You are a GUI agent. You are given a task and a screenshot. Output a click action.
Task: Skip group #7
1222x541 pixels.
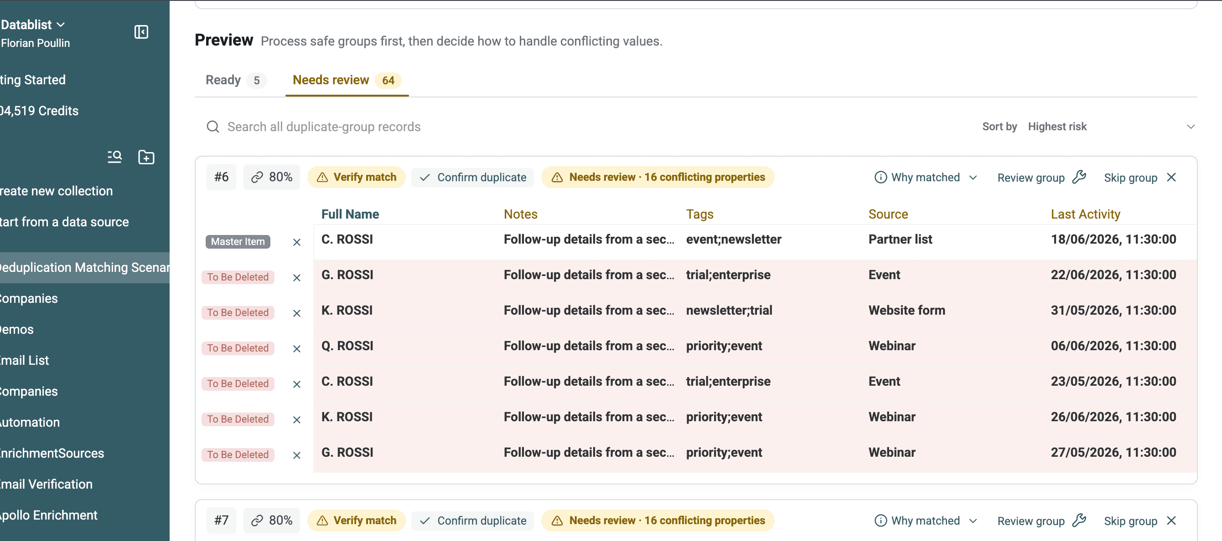pos(1140,521)
